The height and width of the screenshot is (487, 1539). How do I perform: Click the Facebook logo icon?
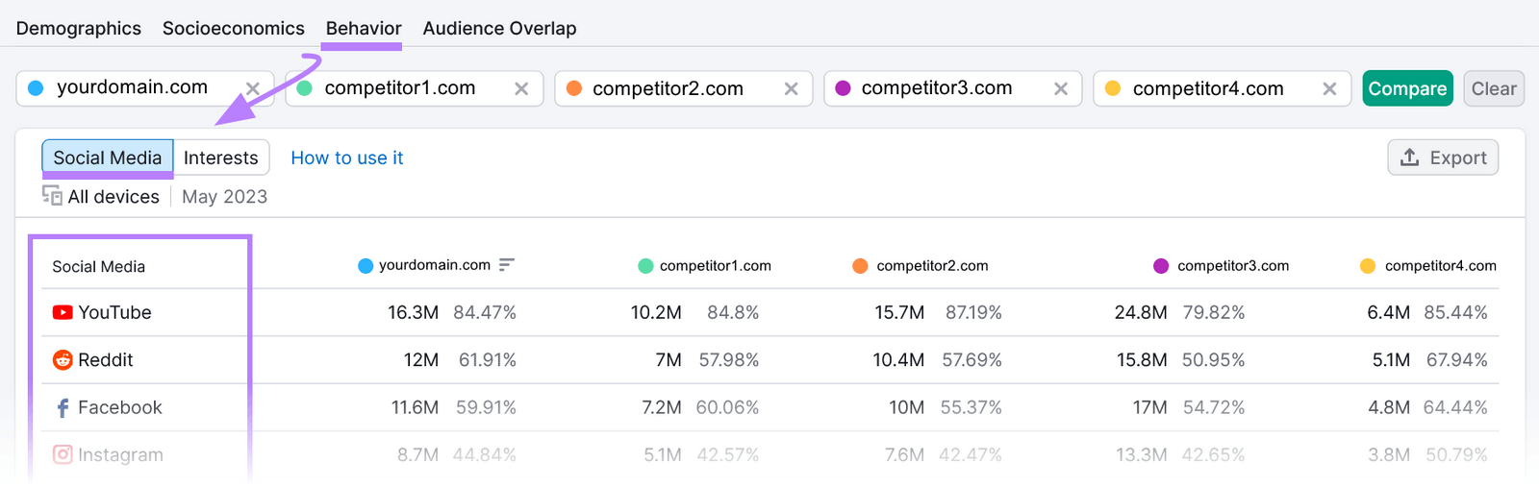coord(63,408)
